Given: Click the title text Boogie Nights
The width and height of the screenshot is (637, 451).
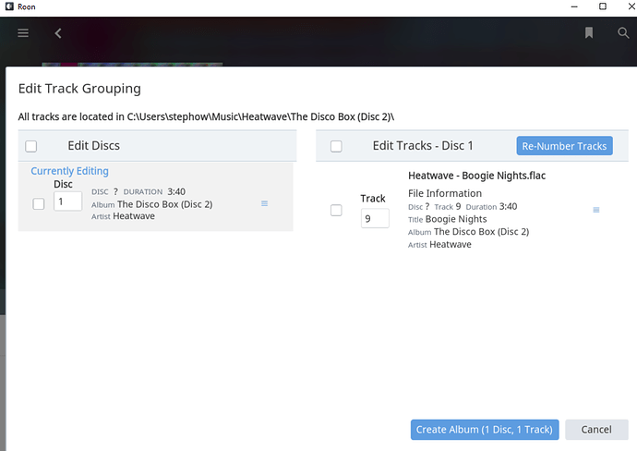Looking at the screenshot, I should pyautogui.click(x=456, y=219).
